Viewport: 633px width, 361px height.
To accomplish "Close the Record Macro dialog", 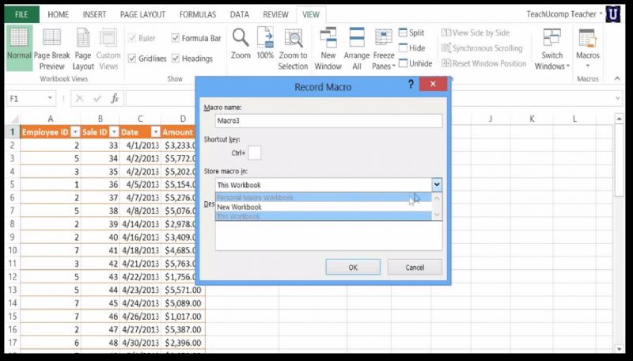I will 433,84.
